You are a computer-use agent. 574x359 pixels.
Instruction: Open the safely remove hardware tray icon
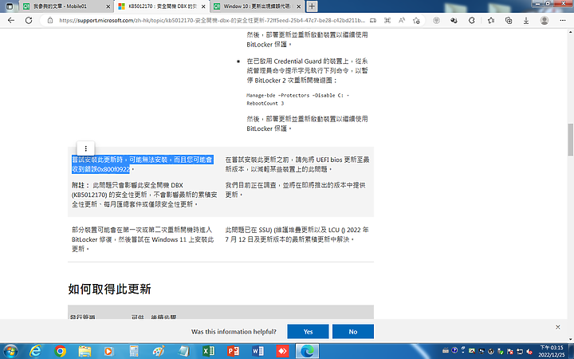501,351
